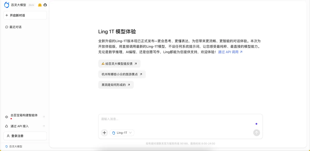The image size is (310, 151).
Task: Click the send arrow button
Action: (256, 133)
